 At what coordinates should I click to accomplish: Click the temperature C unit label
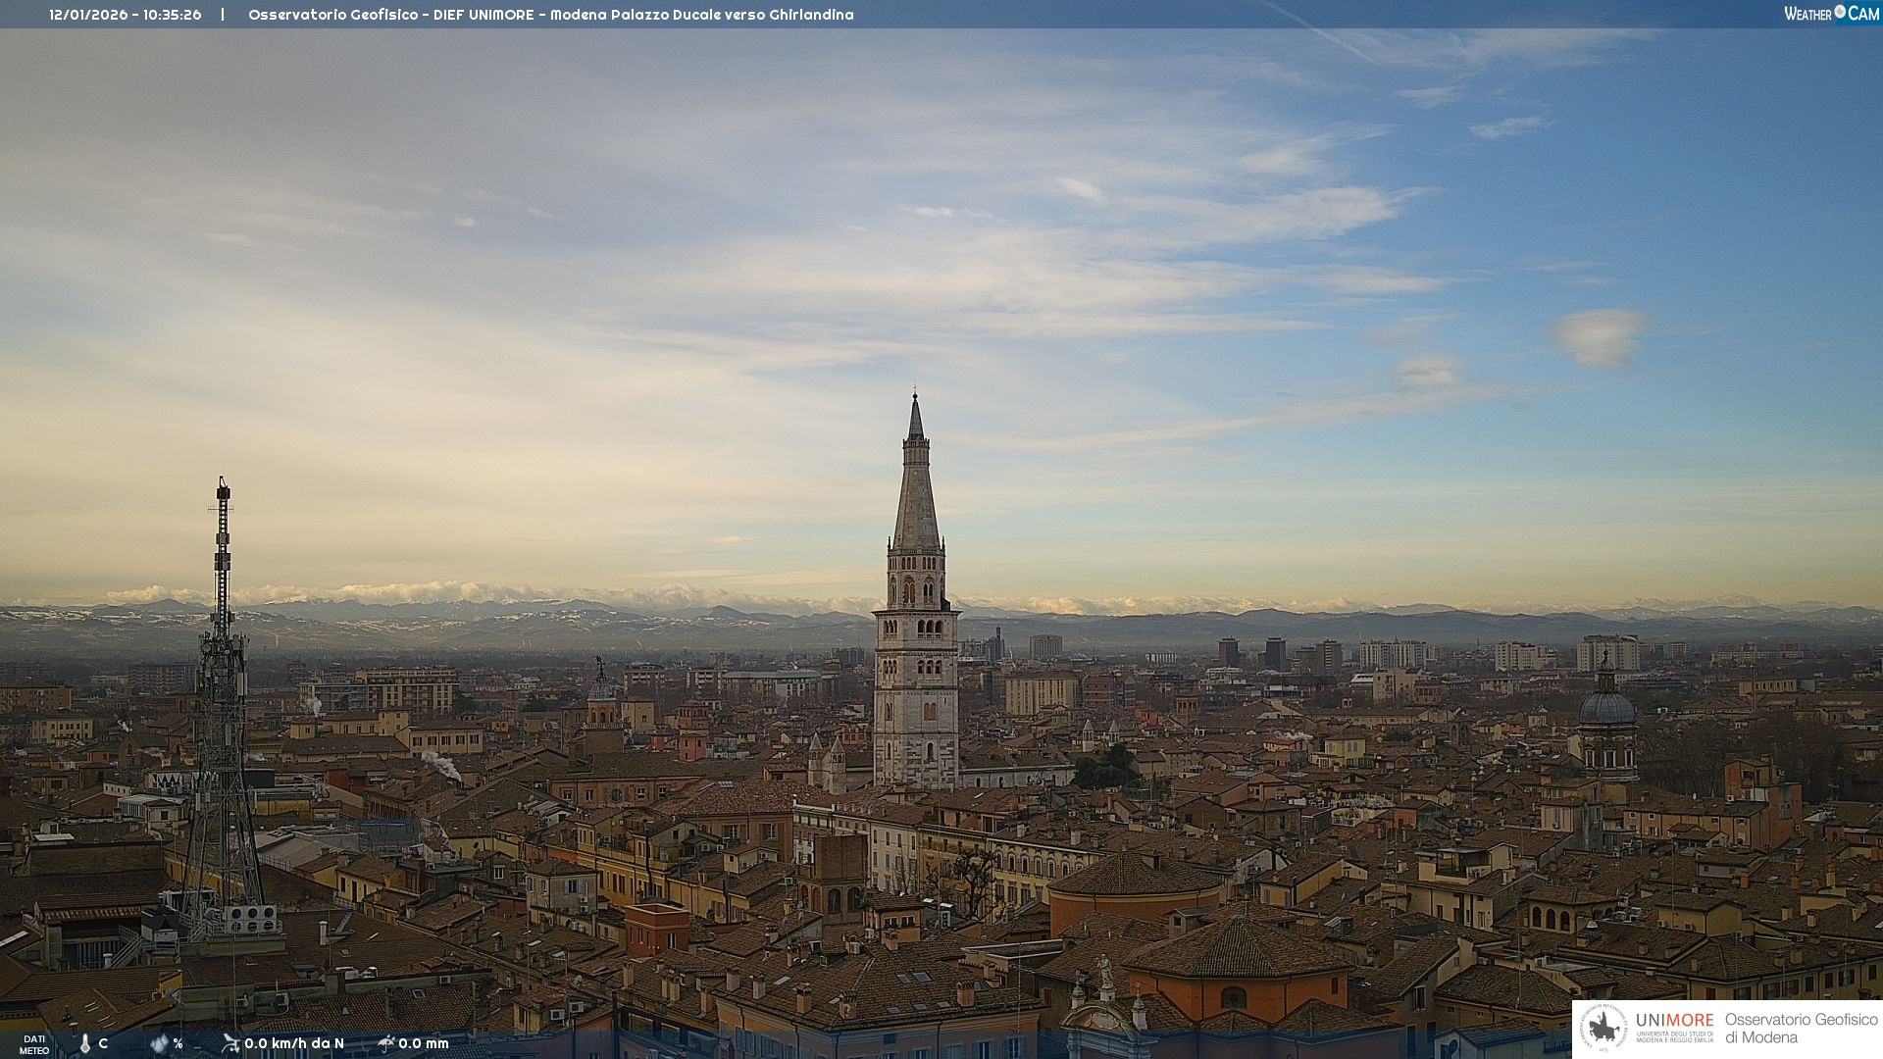point(103,1043)
